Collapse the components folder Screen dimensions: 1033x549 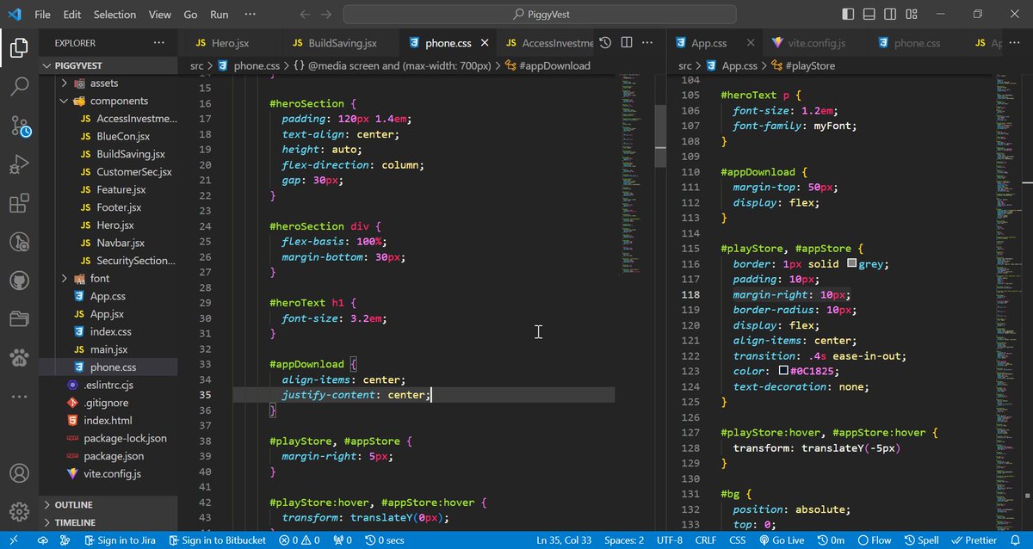[x=65, y=101]
